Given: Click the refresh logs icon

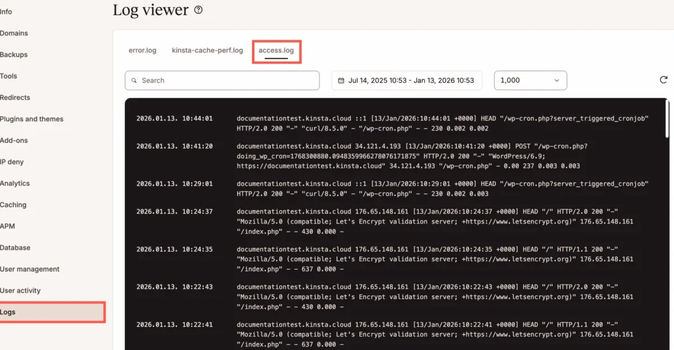Looking at the screenshot, I should click(664, 80).
